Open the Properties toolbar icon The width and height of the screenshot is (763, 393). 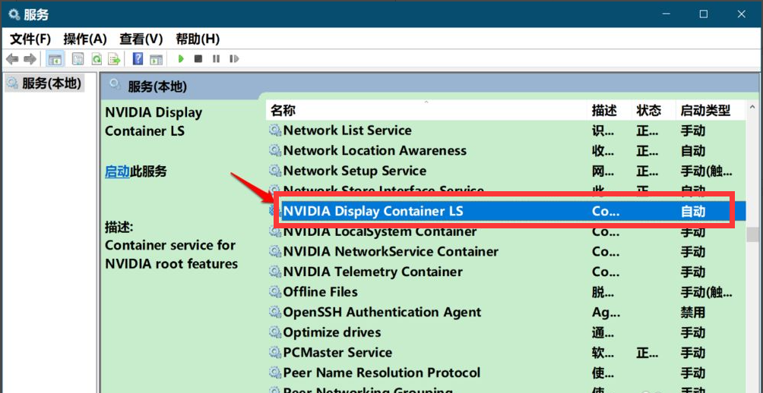[x=78, y=59]
